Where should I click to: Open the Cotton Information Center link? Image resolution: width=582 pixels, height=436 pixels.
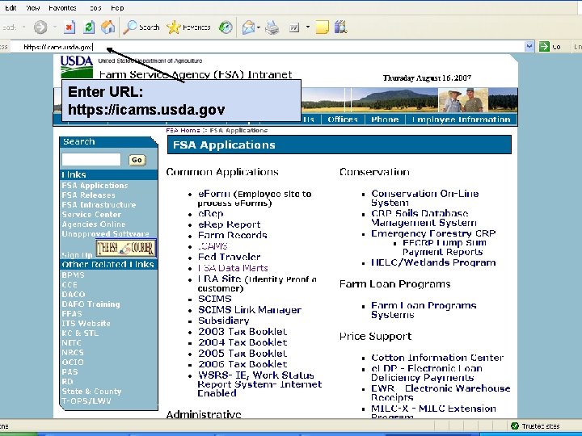[x=437, y=358]
